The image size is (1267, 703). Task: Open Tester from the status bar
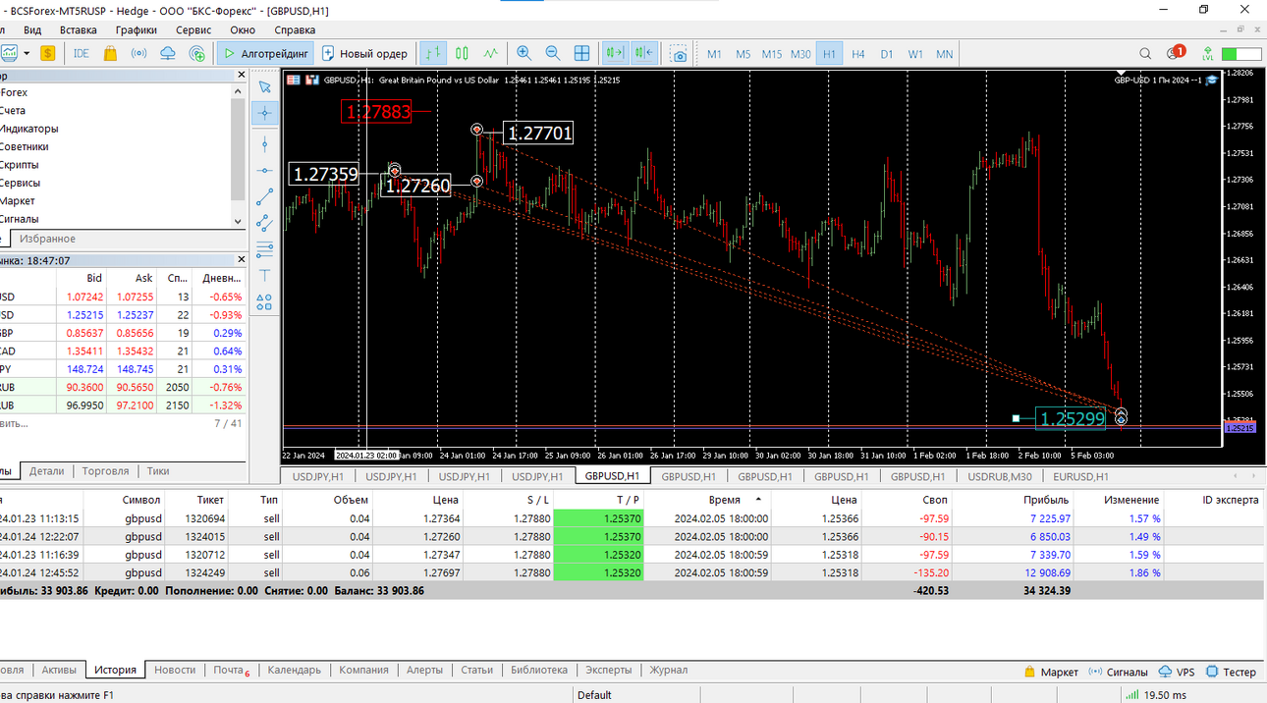(1231, 672)
